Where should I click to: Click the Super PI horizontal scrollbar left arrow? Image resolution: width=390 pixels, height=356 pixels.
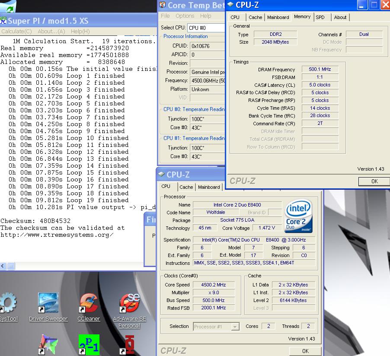click(3, 266)
